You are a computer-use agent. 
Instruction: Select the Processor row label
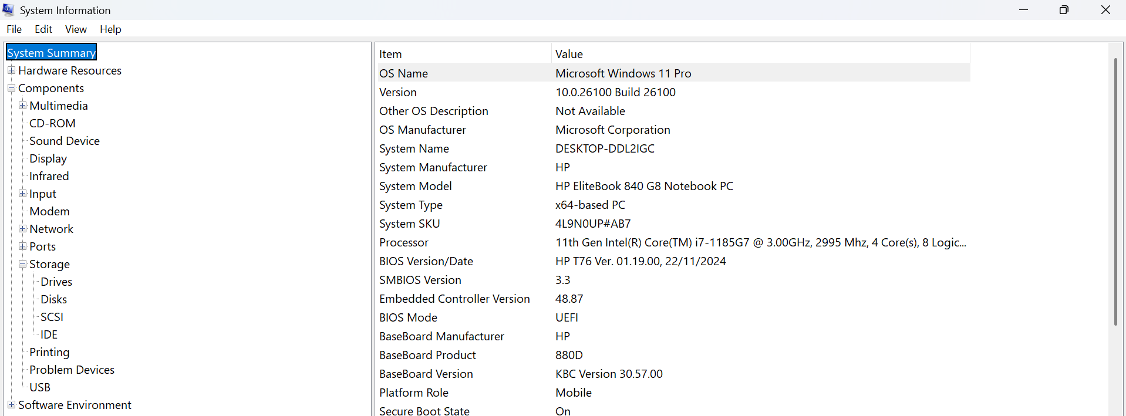[404, 242]
